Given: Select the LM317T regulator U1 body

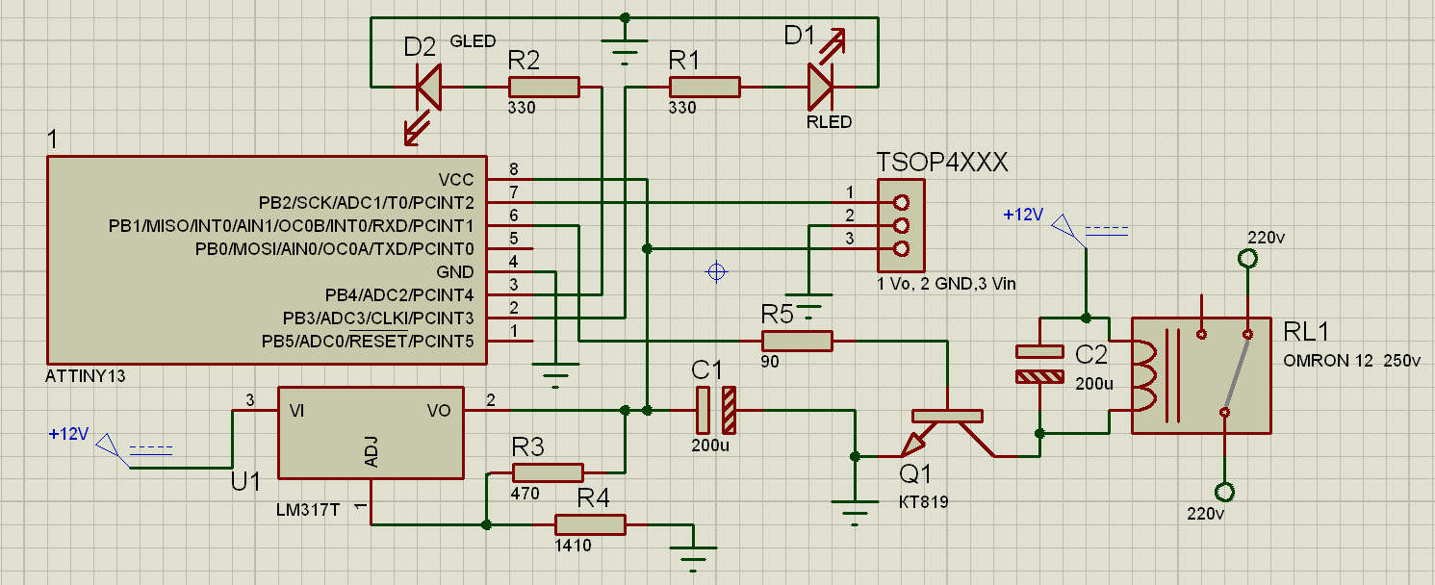Looking at the screenshot, I should click(x=372, y=432).
